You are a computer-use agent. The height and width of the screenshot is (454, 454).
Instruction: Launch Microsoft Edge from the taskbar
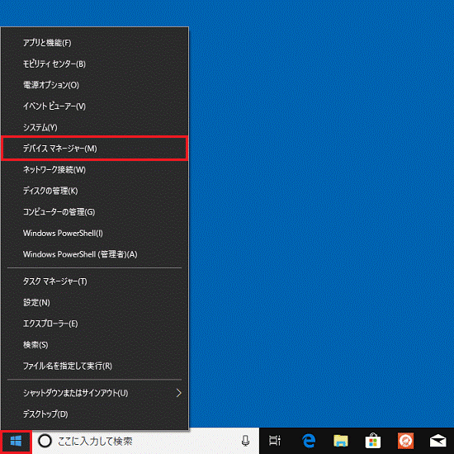coord(309,441)
